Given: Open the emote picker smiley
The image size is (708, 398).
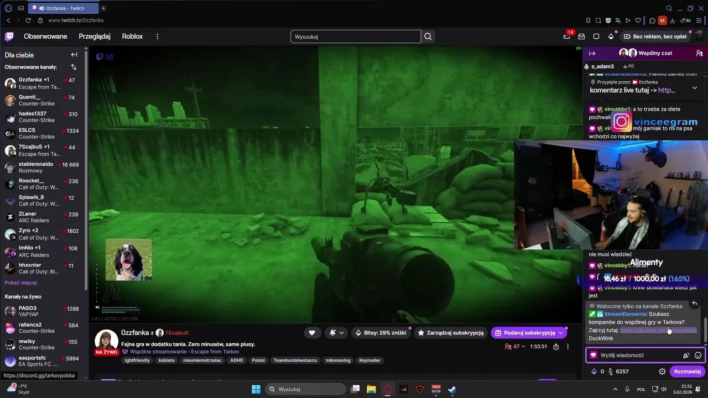Looking at the screenshot, I should 698,355.
